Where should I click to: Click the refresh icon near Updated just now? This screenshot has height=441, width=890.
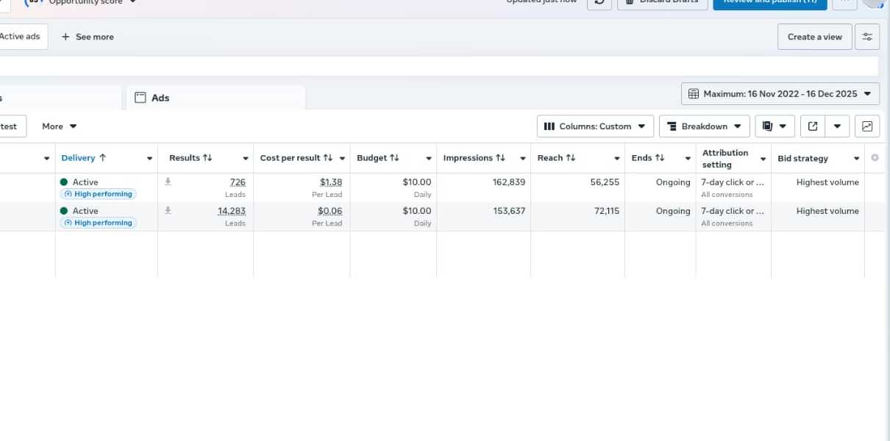(x=598, y=4)
